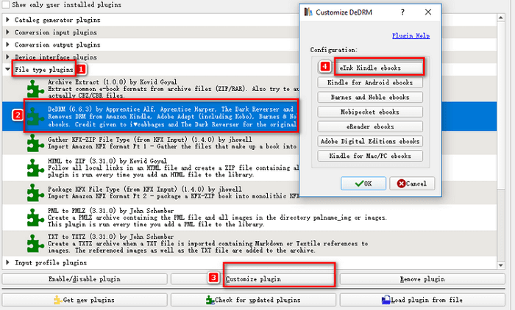Open Mobipocket ebooks configuration
The width and height of the screenshot is (515, 310).
click(370, 112)
